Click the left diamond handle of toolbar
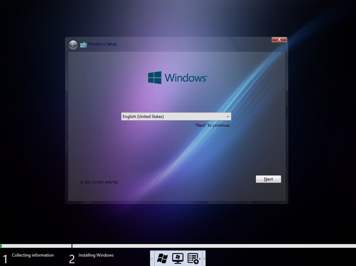 pos(152,259)
